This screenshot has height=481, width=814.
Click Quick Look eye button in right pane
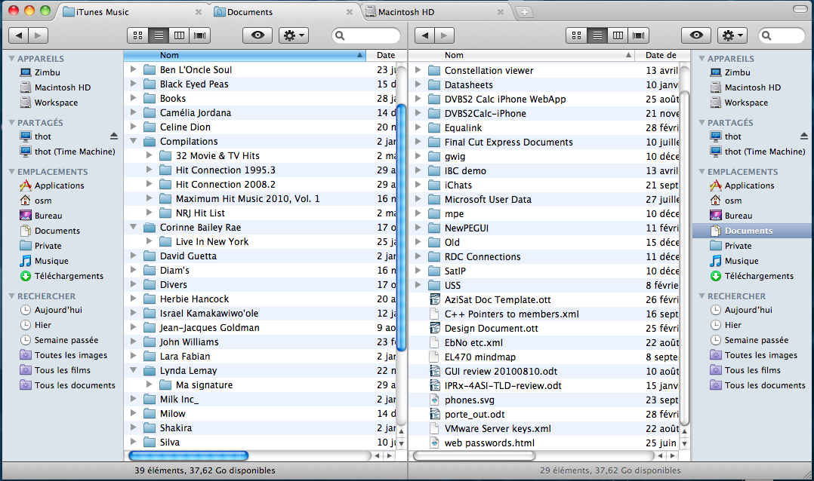point(696,35)
